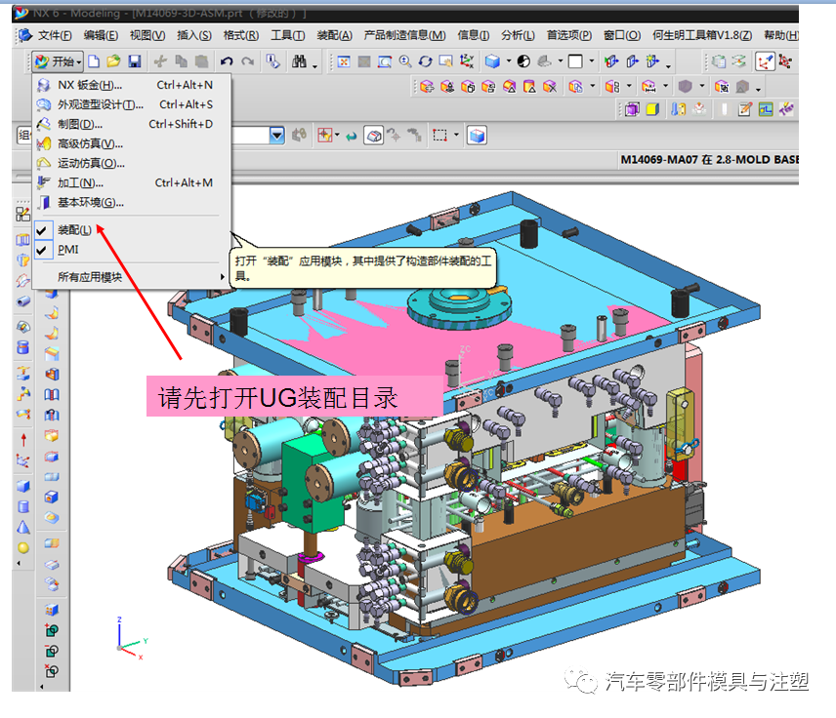The image size is (836, 718).
Task: Click the purple wireframe cube icon
Action: click(x=632, y=109)
